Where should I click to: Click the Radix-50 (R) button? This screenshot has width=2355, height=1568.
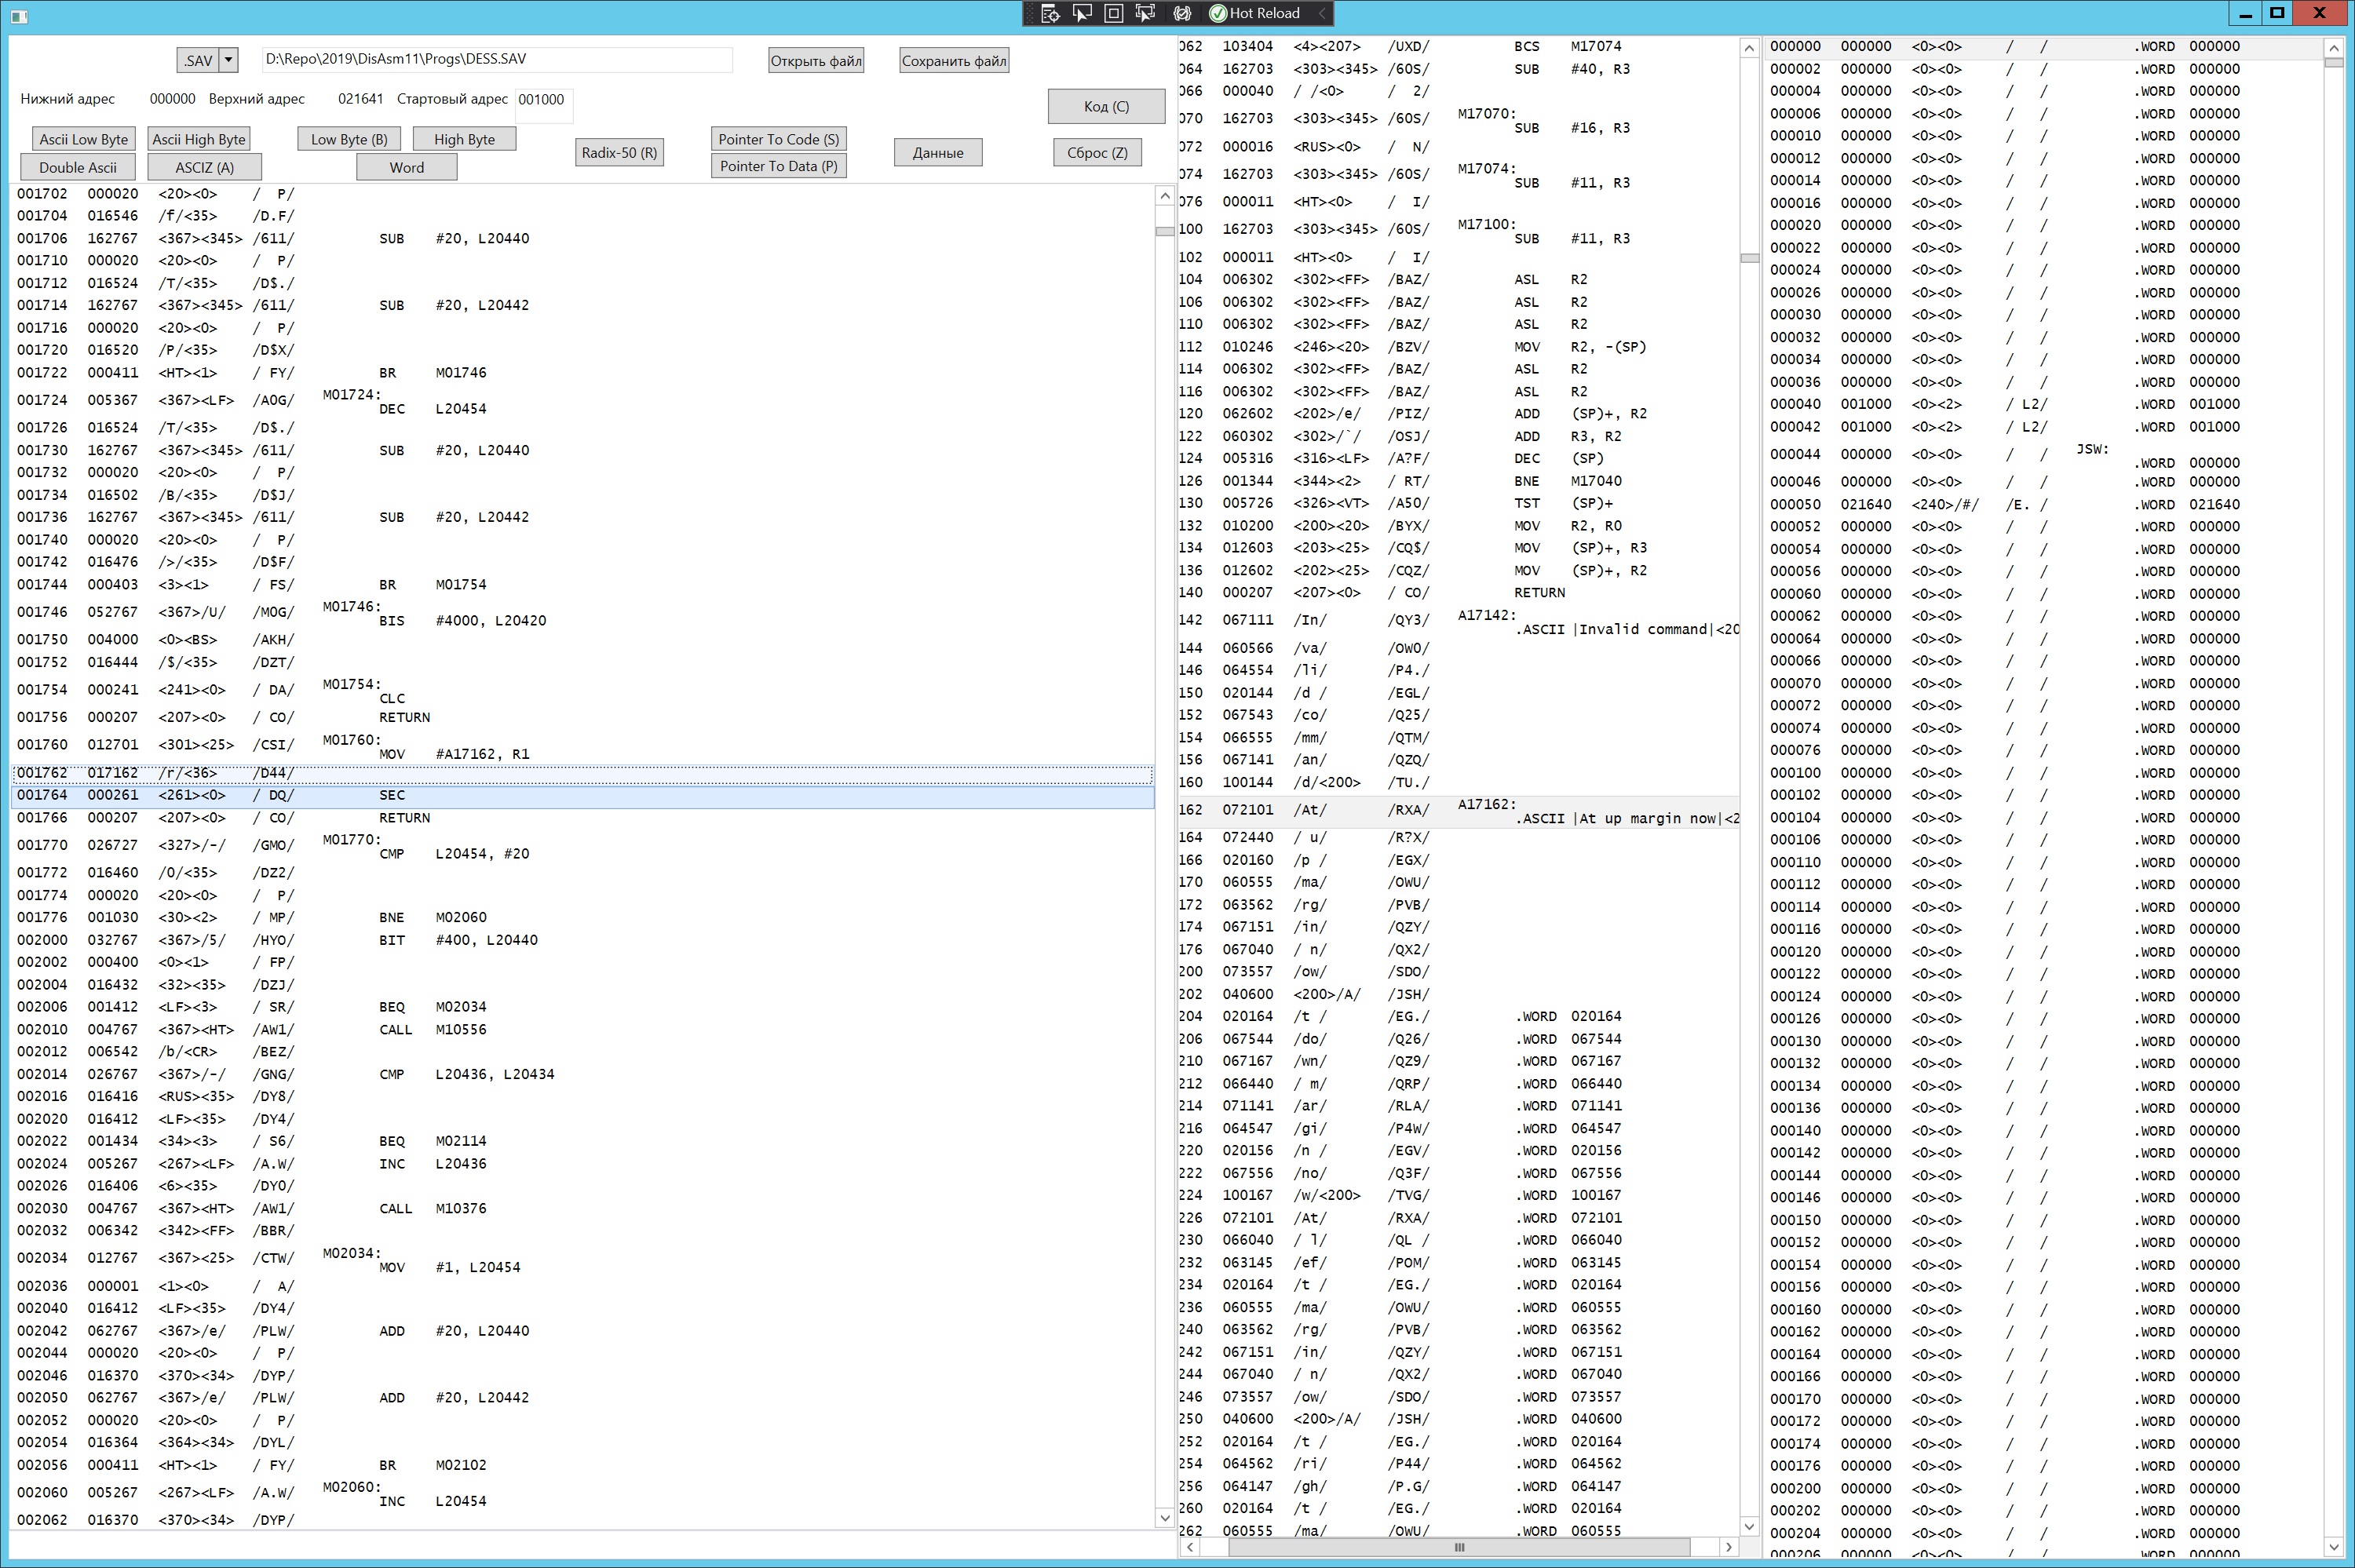[x=619, y=153]
